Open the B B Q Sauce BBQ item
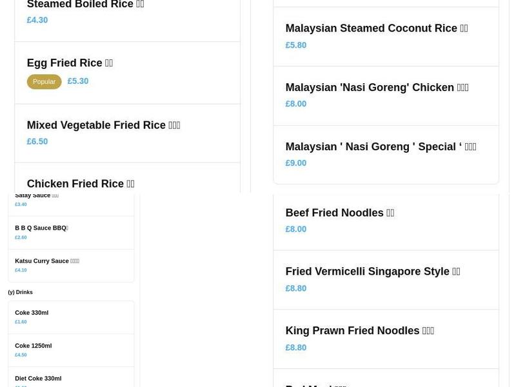Image resolution: width=516 pixels, height=387 pixels. pyautogui.click(x=41, y=228)
